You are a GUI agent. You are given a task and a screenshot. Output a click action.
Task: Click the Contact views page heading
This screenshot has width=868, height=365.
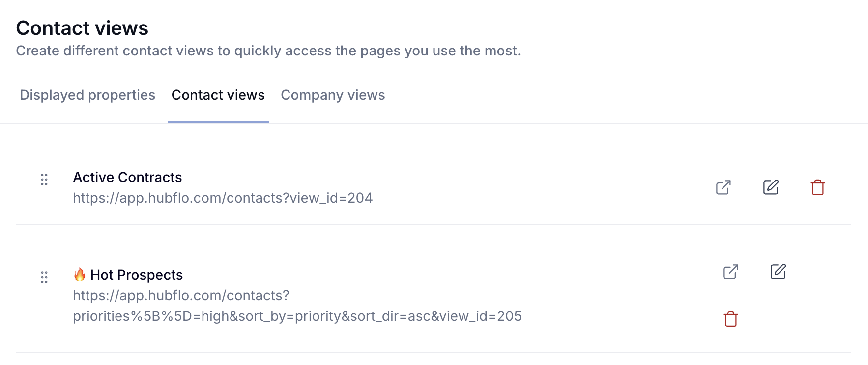(82, 28)
